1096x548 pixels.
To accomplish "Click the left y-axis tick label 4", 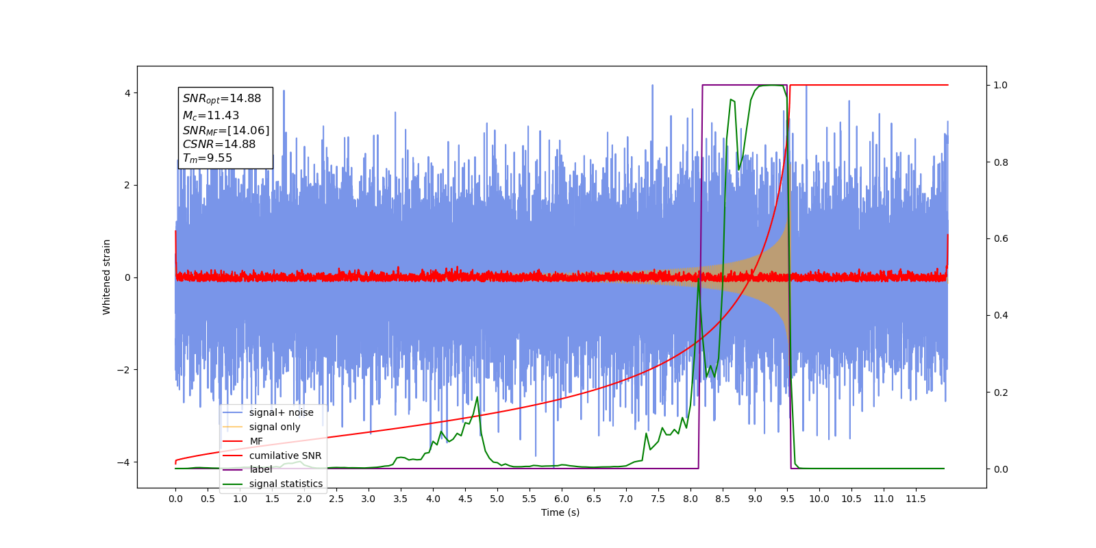I will 127,93.
